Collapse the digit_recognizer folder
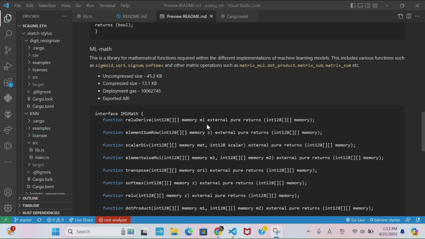The width and height of the screenshot is (425, 239). click(x=45, y=40)
